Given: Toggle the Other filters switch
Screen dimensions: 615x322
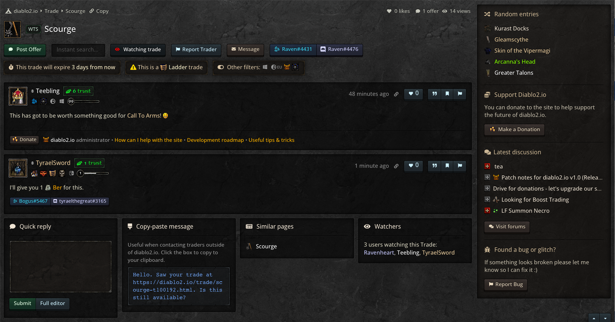Looking at the screenshot, I should coord(221,67).
